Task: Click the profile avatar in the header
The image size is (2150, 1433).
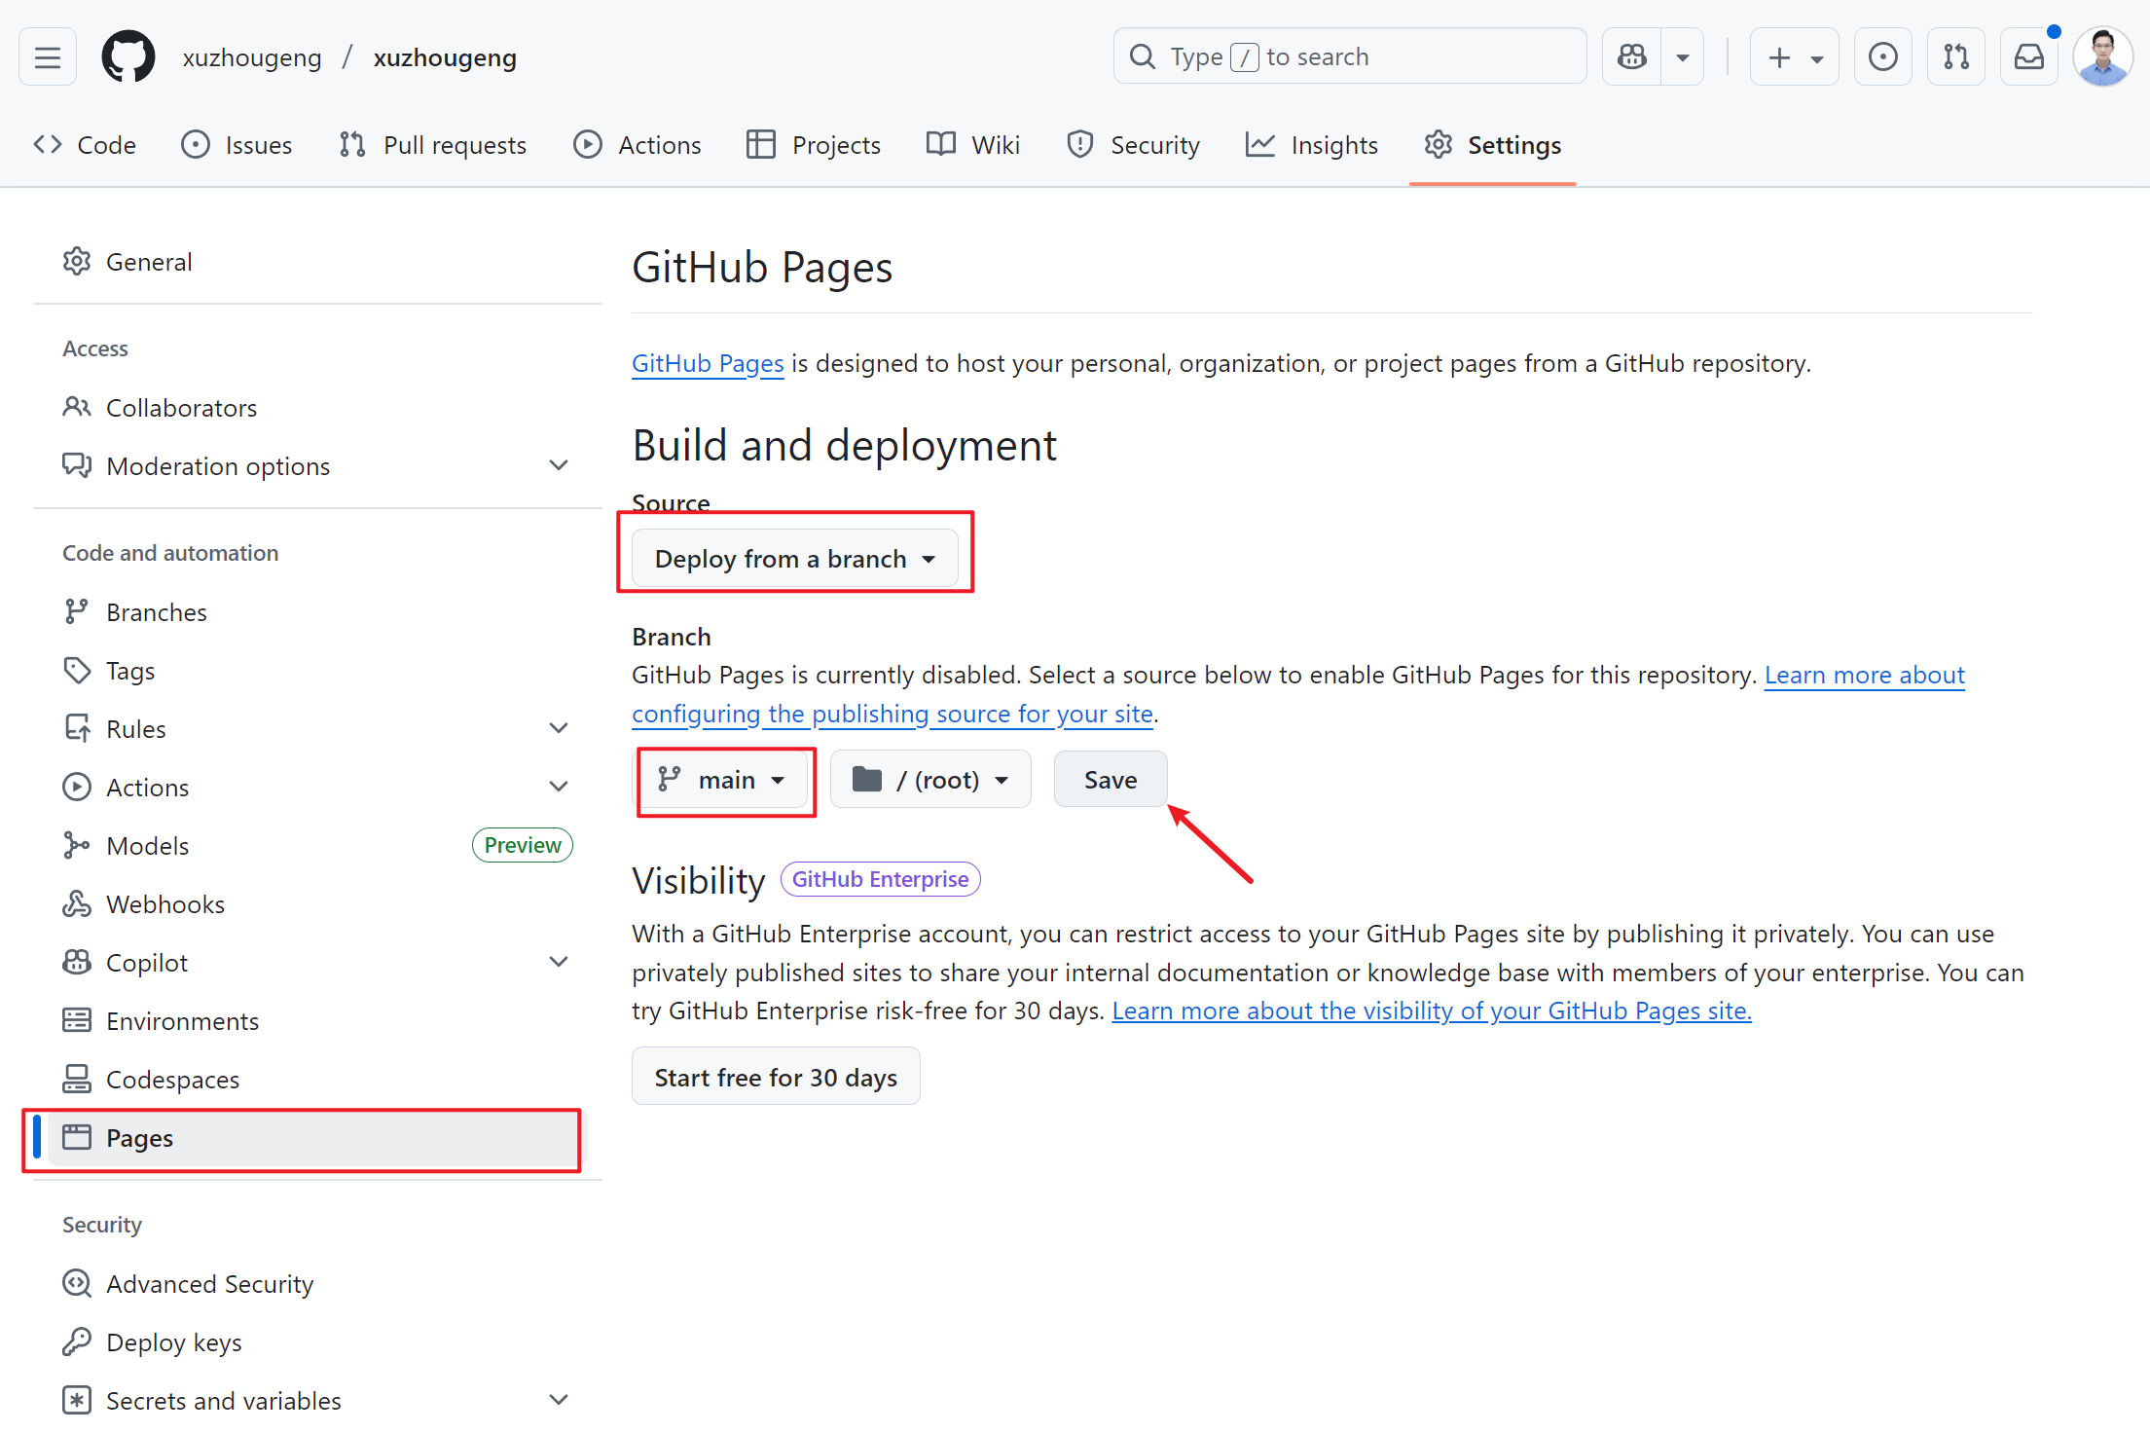Action: click(x=2102, y=56)
